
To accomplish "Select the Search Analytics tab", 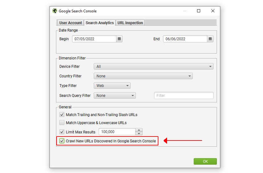I will pos(100,23).
